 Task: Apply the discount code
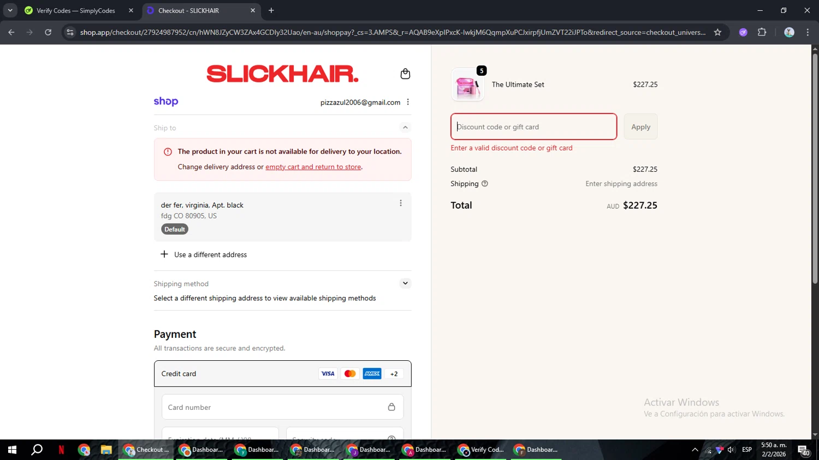pos(640,126)
